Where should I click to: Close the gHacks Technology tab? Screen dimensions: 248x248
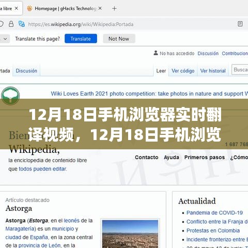click(100, 8)
